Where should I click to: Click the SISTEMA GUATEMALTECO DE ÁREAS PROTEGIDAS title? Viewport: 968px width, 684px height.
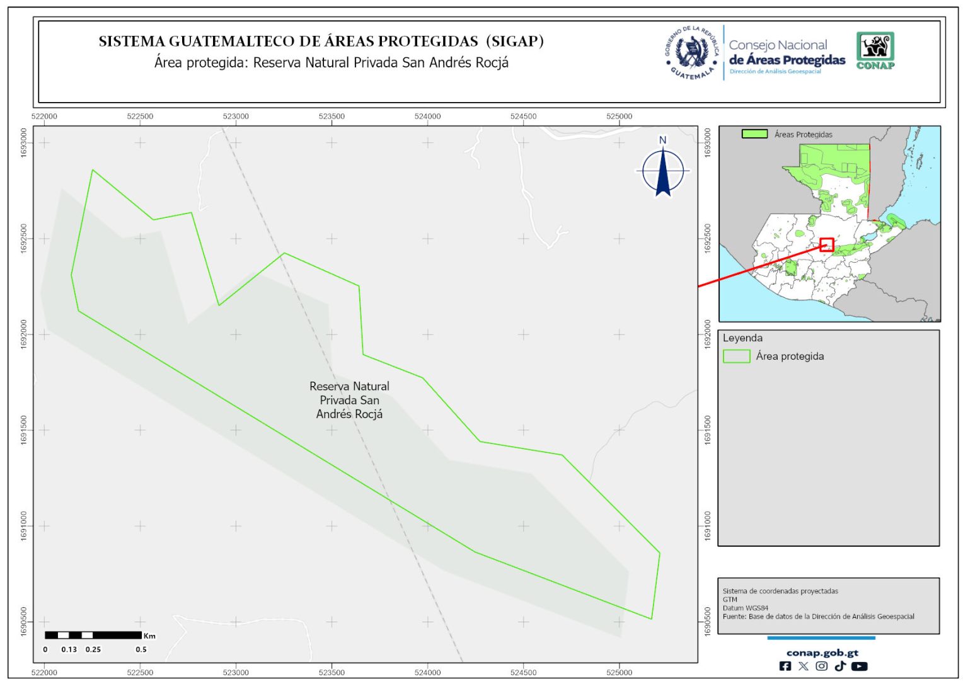click(x=321, y=42)
